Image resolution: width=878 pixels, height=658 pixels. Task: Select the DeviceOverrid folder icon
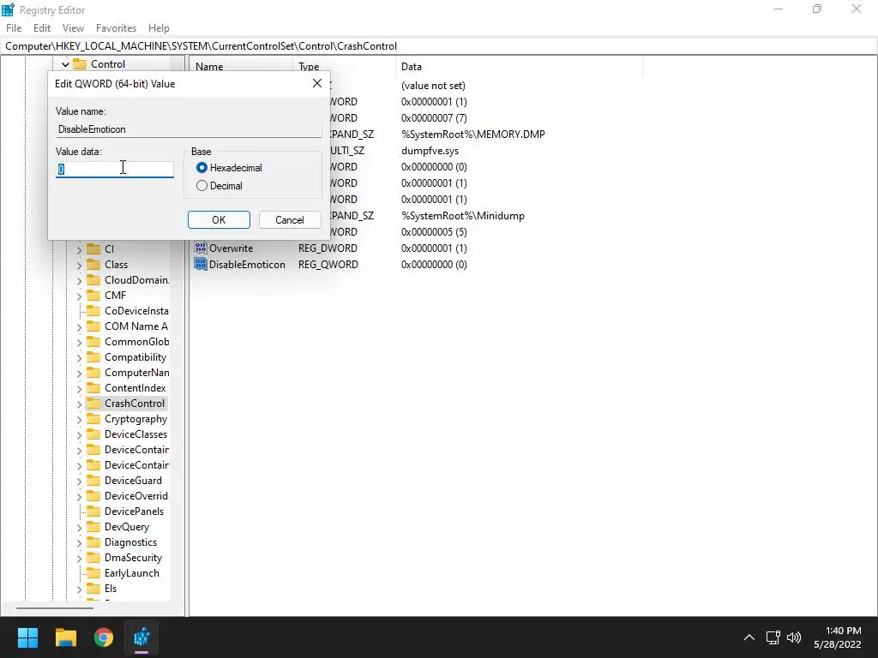pos(93,496)
